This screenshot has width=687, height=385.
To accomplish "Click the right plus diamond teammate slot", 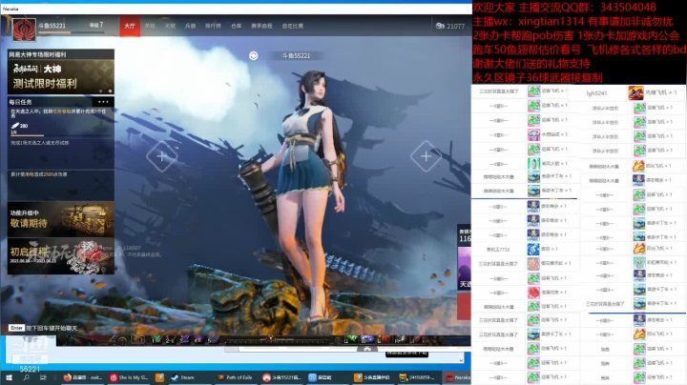I will click(426, 156).
